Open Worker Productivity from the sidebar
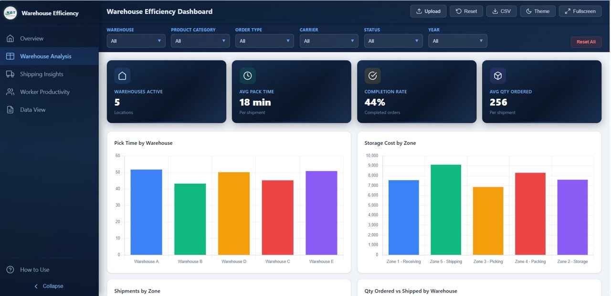 click(x=43, y=92)
